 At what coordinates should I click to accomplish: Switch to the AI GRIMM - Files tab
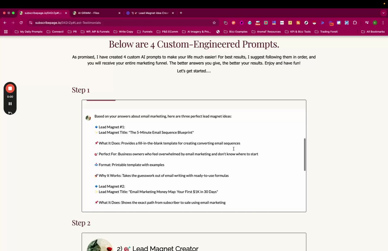pyautogui.click(x=94, y=13)
